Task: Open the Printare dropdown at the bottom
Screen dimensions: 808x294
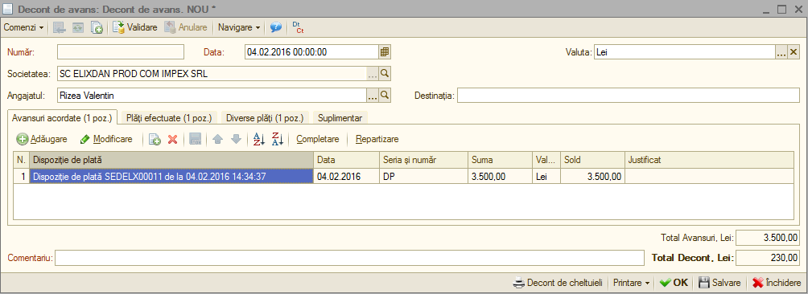Action: pos(631,283)
